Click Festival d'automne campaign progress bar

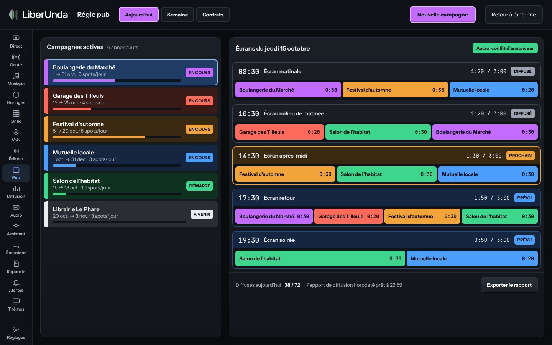click(x=117, y=137)
